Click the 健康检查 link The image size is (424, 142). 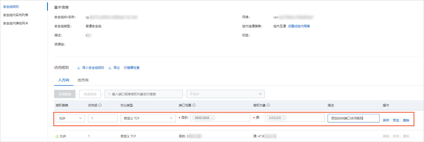point(133,68)
